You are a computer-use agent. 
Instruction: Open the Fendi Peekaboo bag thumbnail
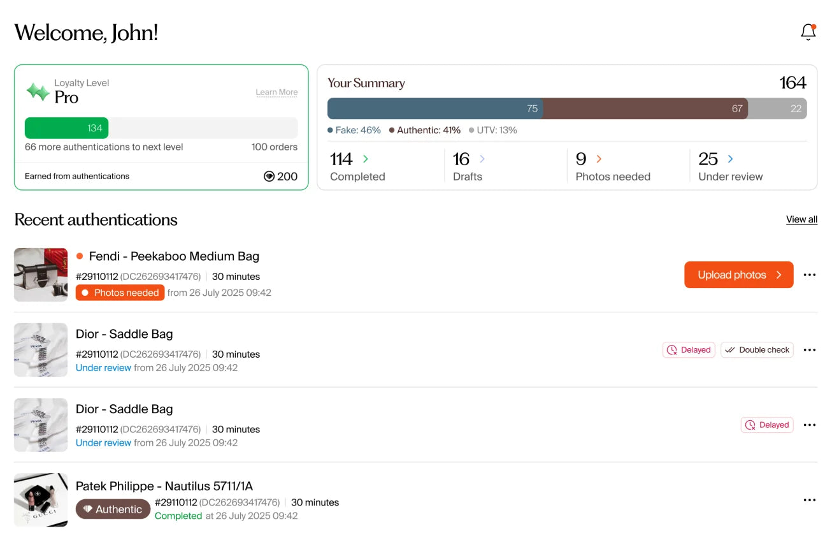point(41,275)
